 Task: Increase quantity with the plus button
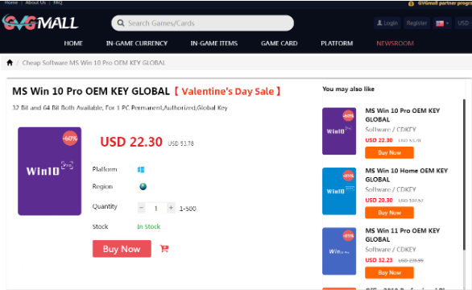[x=171, y=208]
